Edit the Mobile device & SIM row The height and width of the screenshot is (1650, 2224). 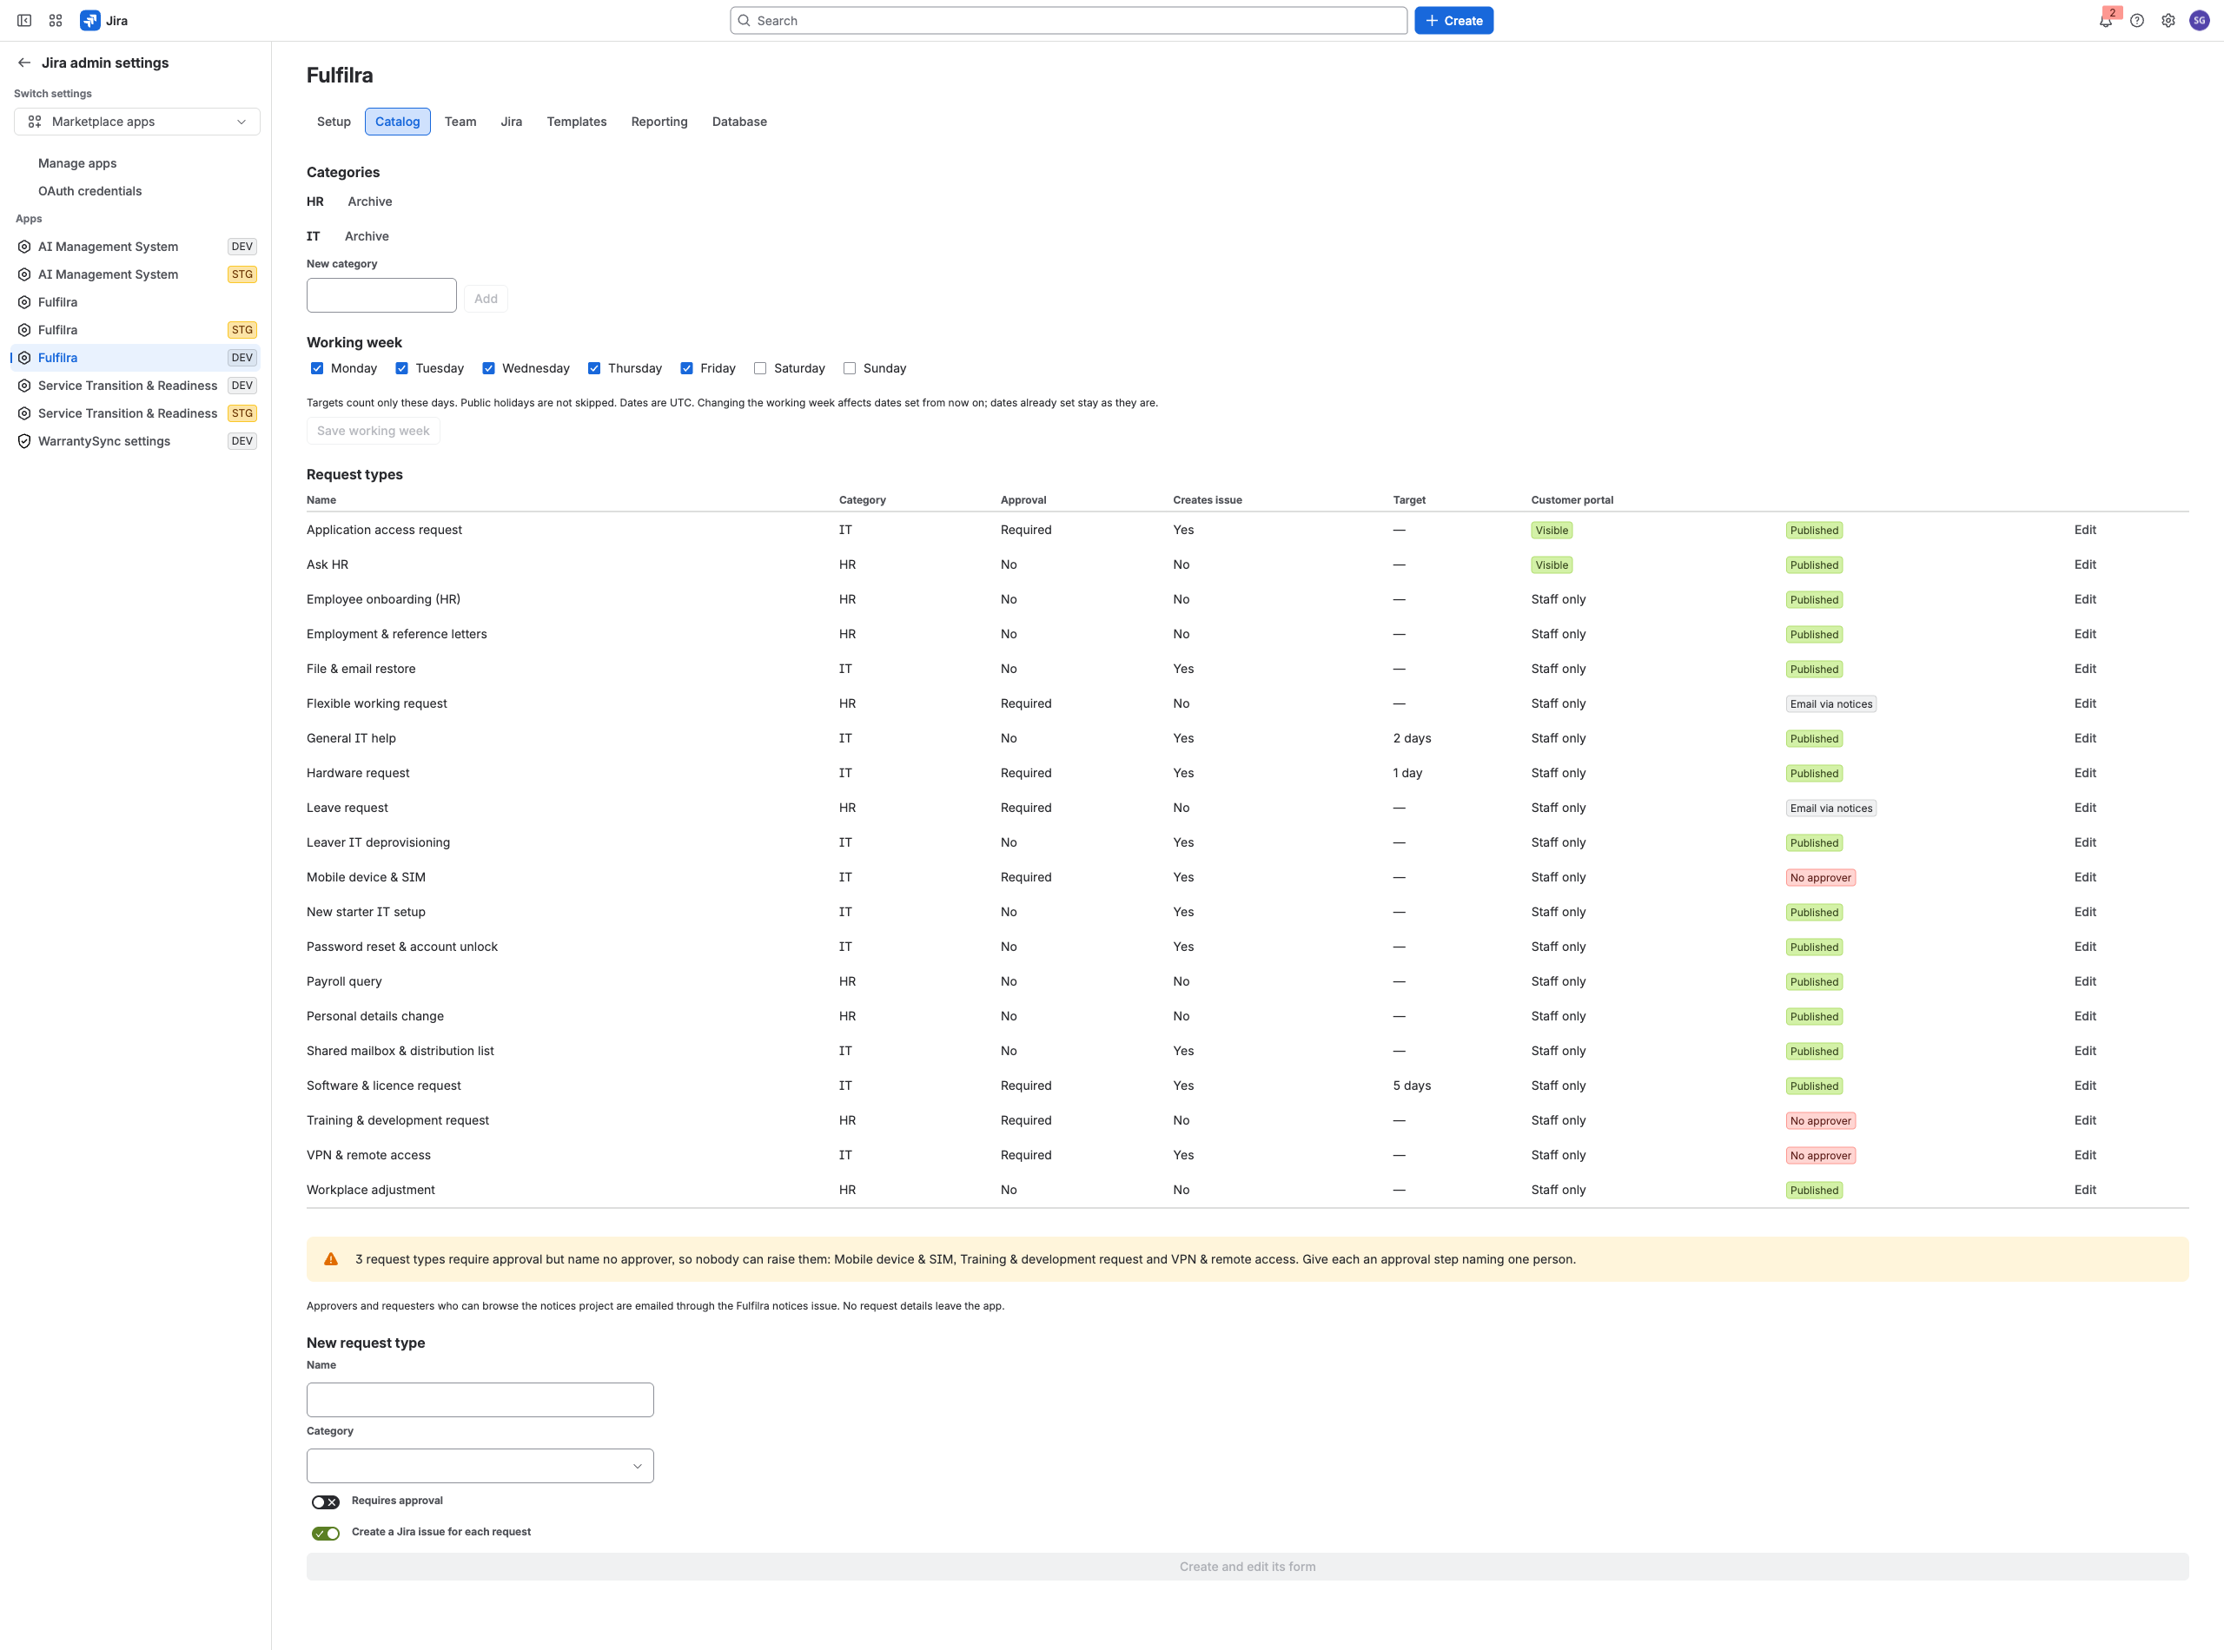[x=2085, y=878]
